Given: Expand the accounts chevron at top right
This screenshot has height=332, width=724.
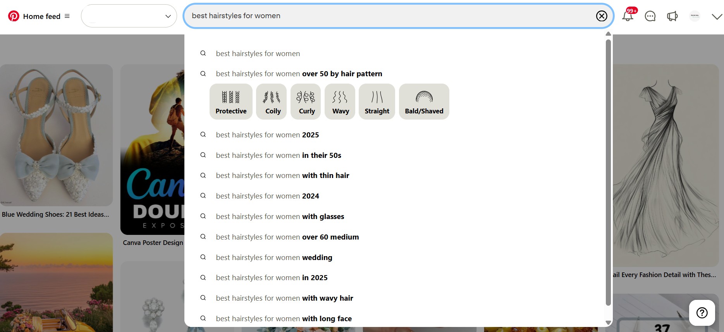Looking at the screenshot, I should (717, 16).
